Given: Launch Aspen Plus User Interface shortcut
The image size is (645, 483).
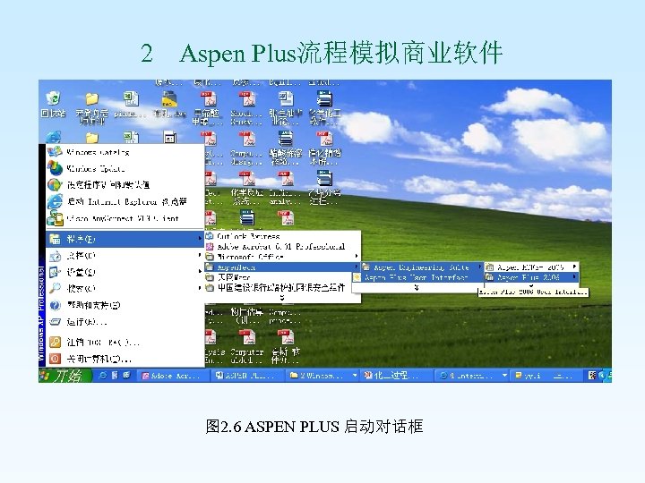Looking at the screenshot, I should click(417, 277).
